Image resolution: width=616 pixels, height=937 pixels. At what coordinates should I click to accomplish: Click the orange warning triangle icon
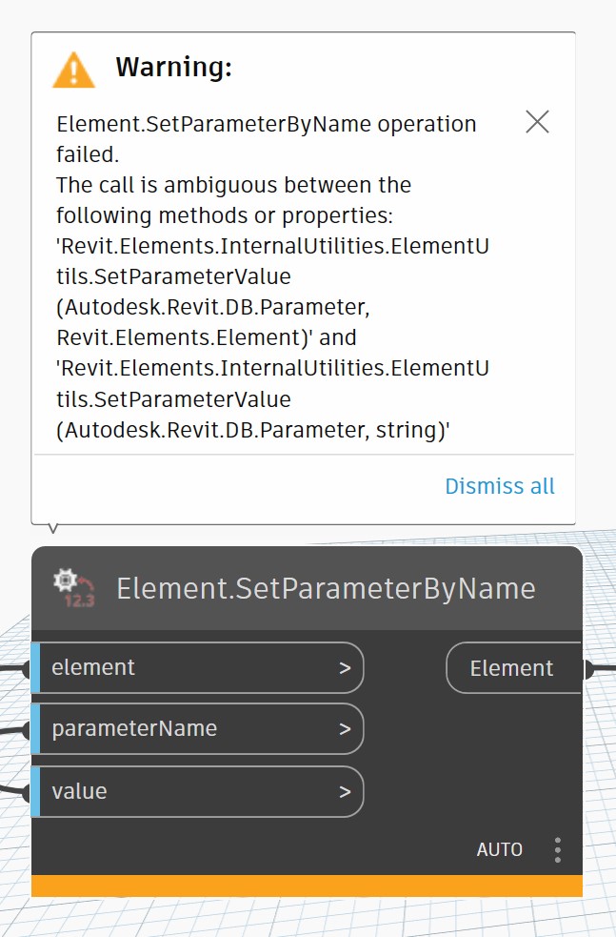73,70
